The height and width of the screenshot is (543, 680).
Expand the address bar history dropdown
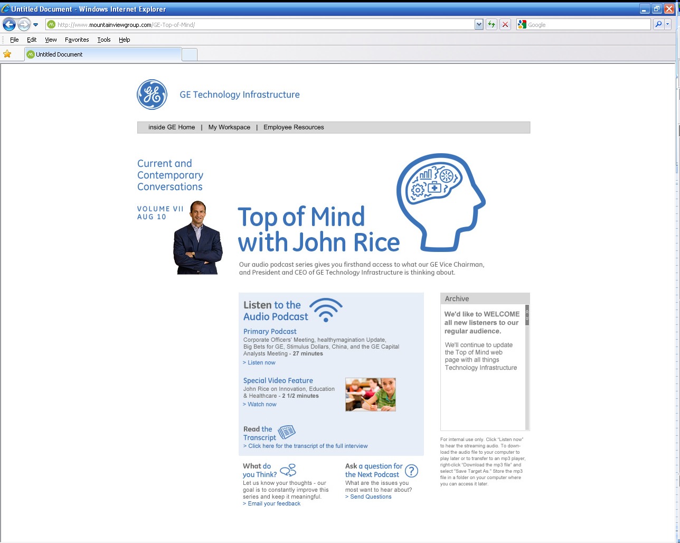point(479,24)
